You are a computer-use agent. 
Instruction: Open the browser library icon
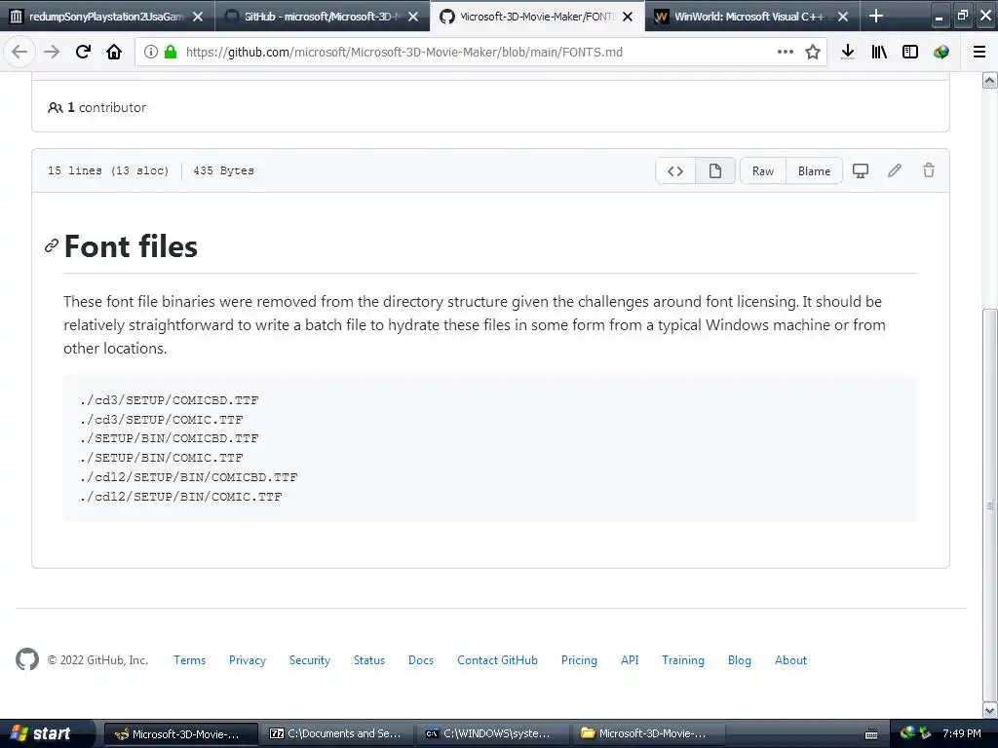point(879,53)
